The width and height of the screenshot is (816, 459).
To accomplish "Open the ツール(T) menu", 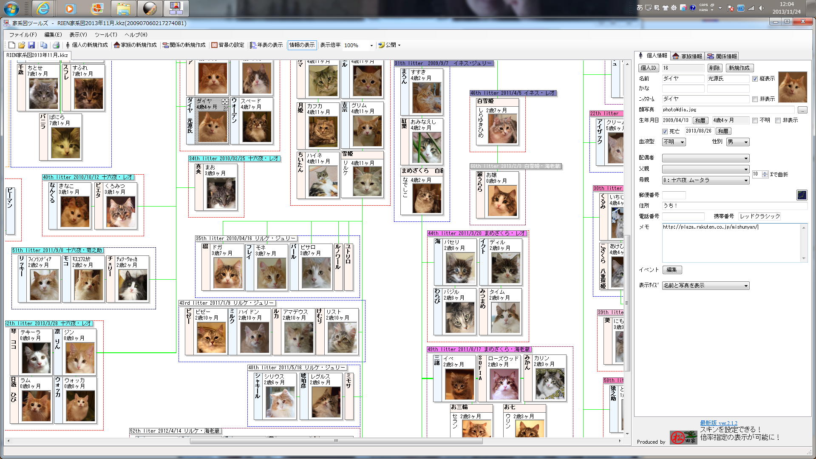I will coord(106,35).
